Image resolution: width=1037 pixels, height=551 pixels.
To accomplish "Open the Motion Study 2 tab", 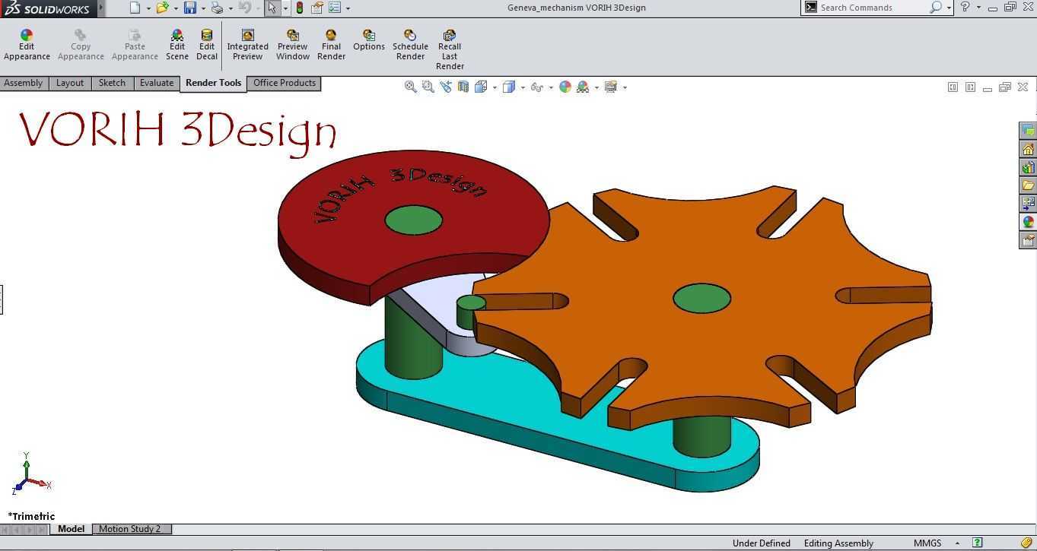I will click(130, 529).
